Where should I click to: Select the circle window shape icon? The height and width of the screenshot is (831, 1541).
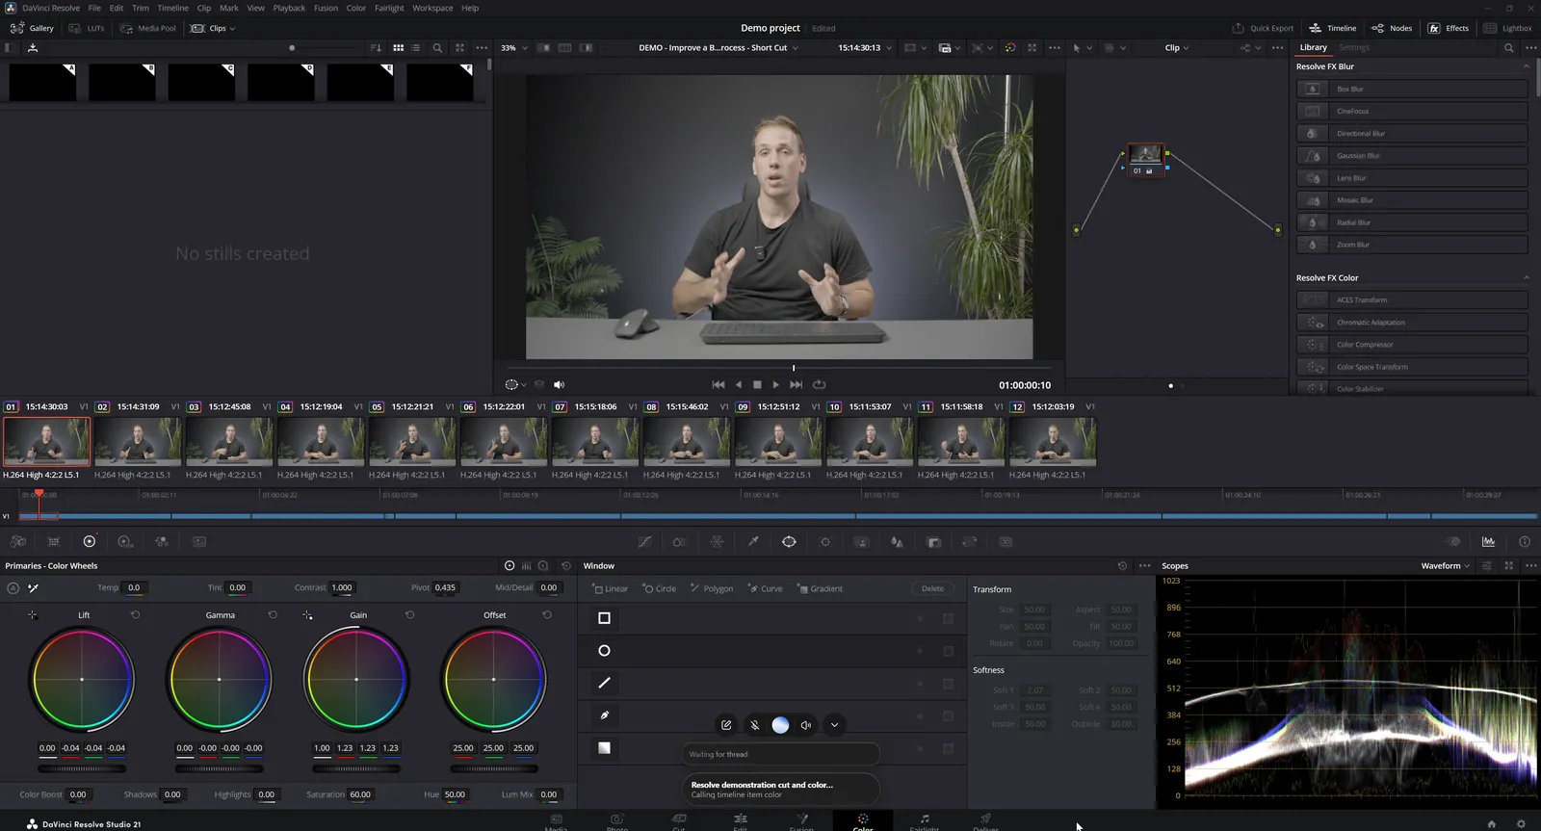604,651
